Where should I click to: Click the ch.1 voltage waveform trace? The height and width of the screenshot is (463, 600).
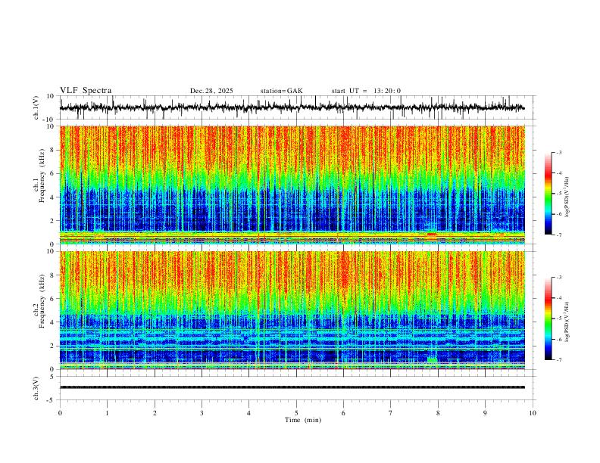tap(292, 107)
